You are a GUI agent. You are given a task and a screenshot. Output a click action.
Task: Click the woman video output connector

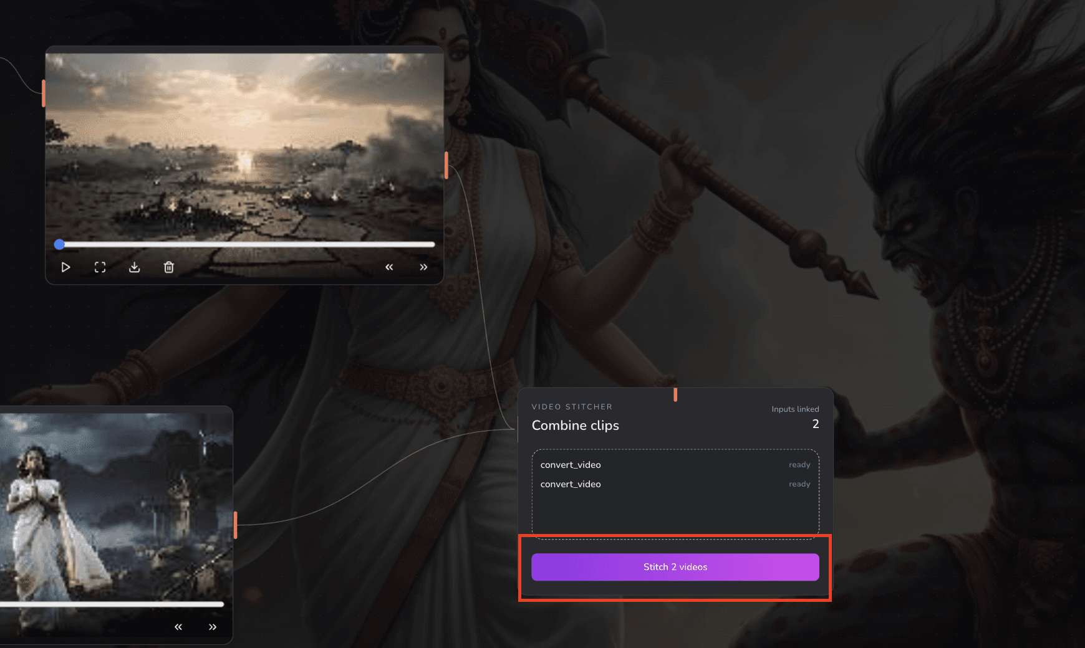tap(235, 525)
